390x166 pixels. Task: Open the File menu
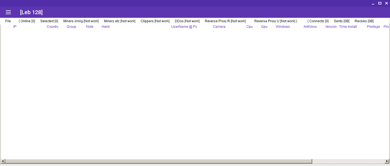tap(8, 21)
